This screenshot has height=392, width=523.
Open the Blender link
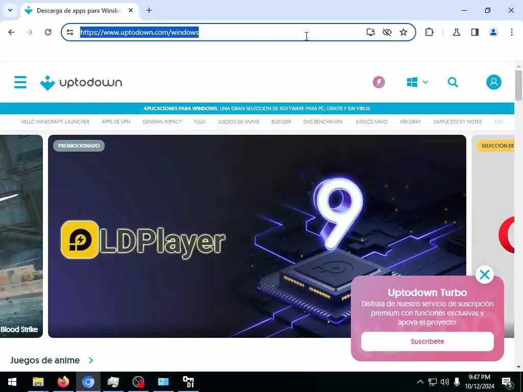[281, 121]
